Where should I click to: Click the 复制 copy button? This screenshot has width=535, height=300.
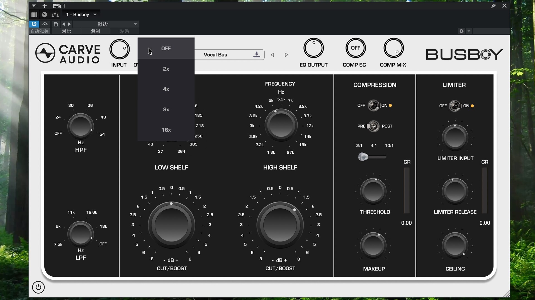[x=95, y=31]
